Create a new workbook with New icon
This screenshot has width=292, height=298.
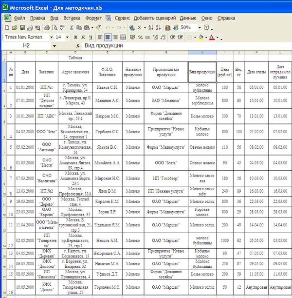[x=7, y=28]
